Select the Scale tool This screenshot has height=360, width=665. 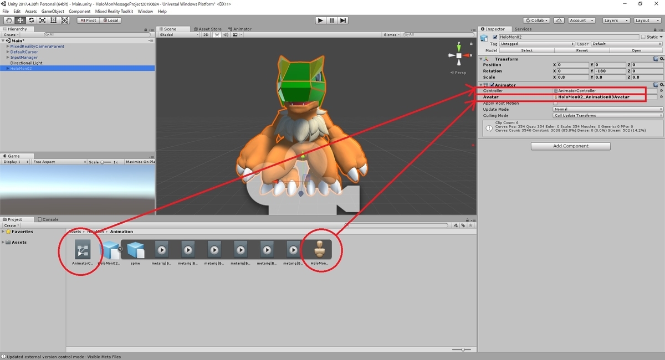coord(42,20)
